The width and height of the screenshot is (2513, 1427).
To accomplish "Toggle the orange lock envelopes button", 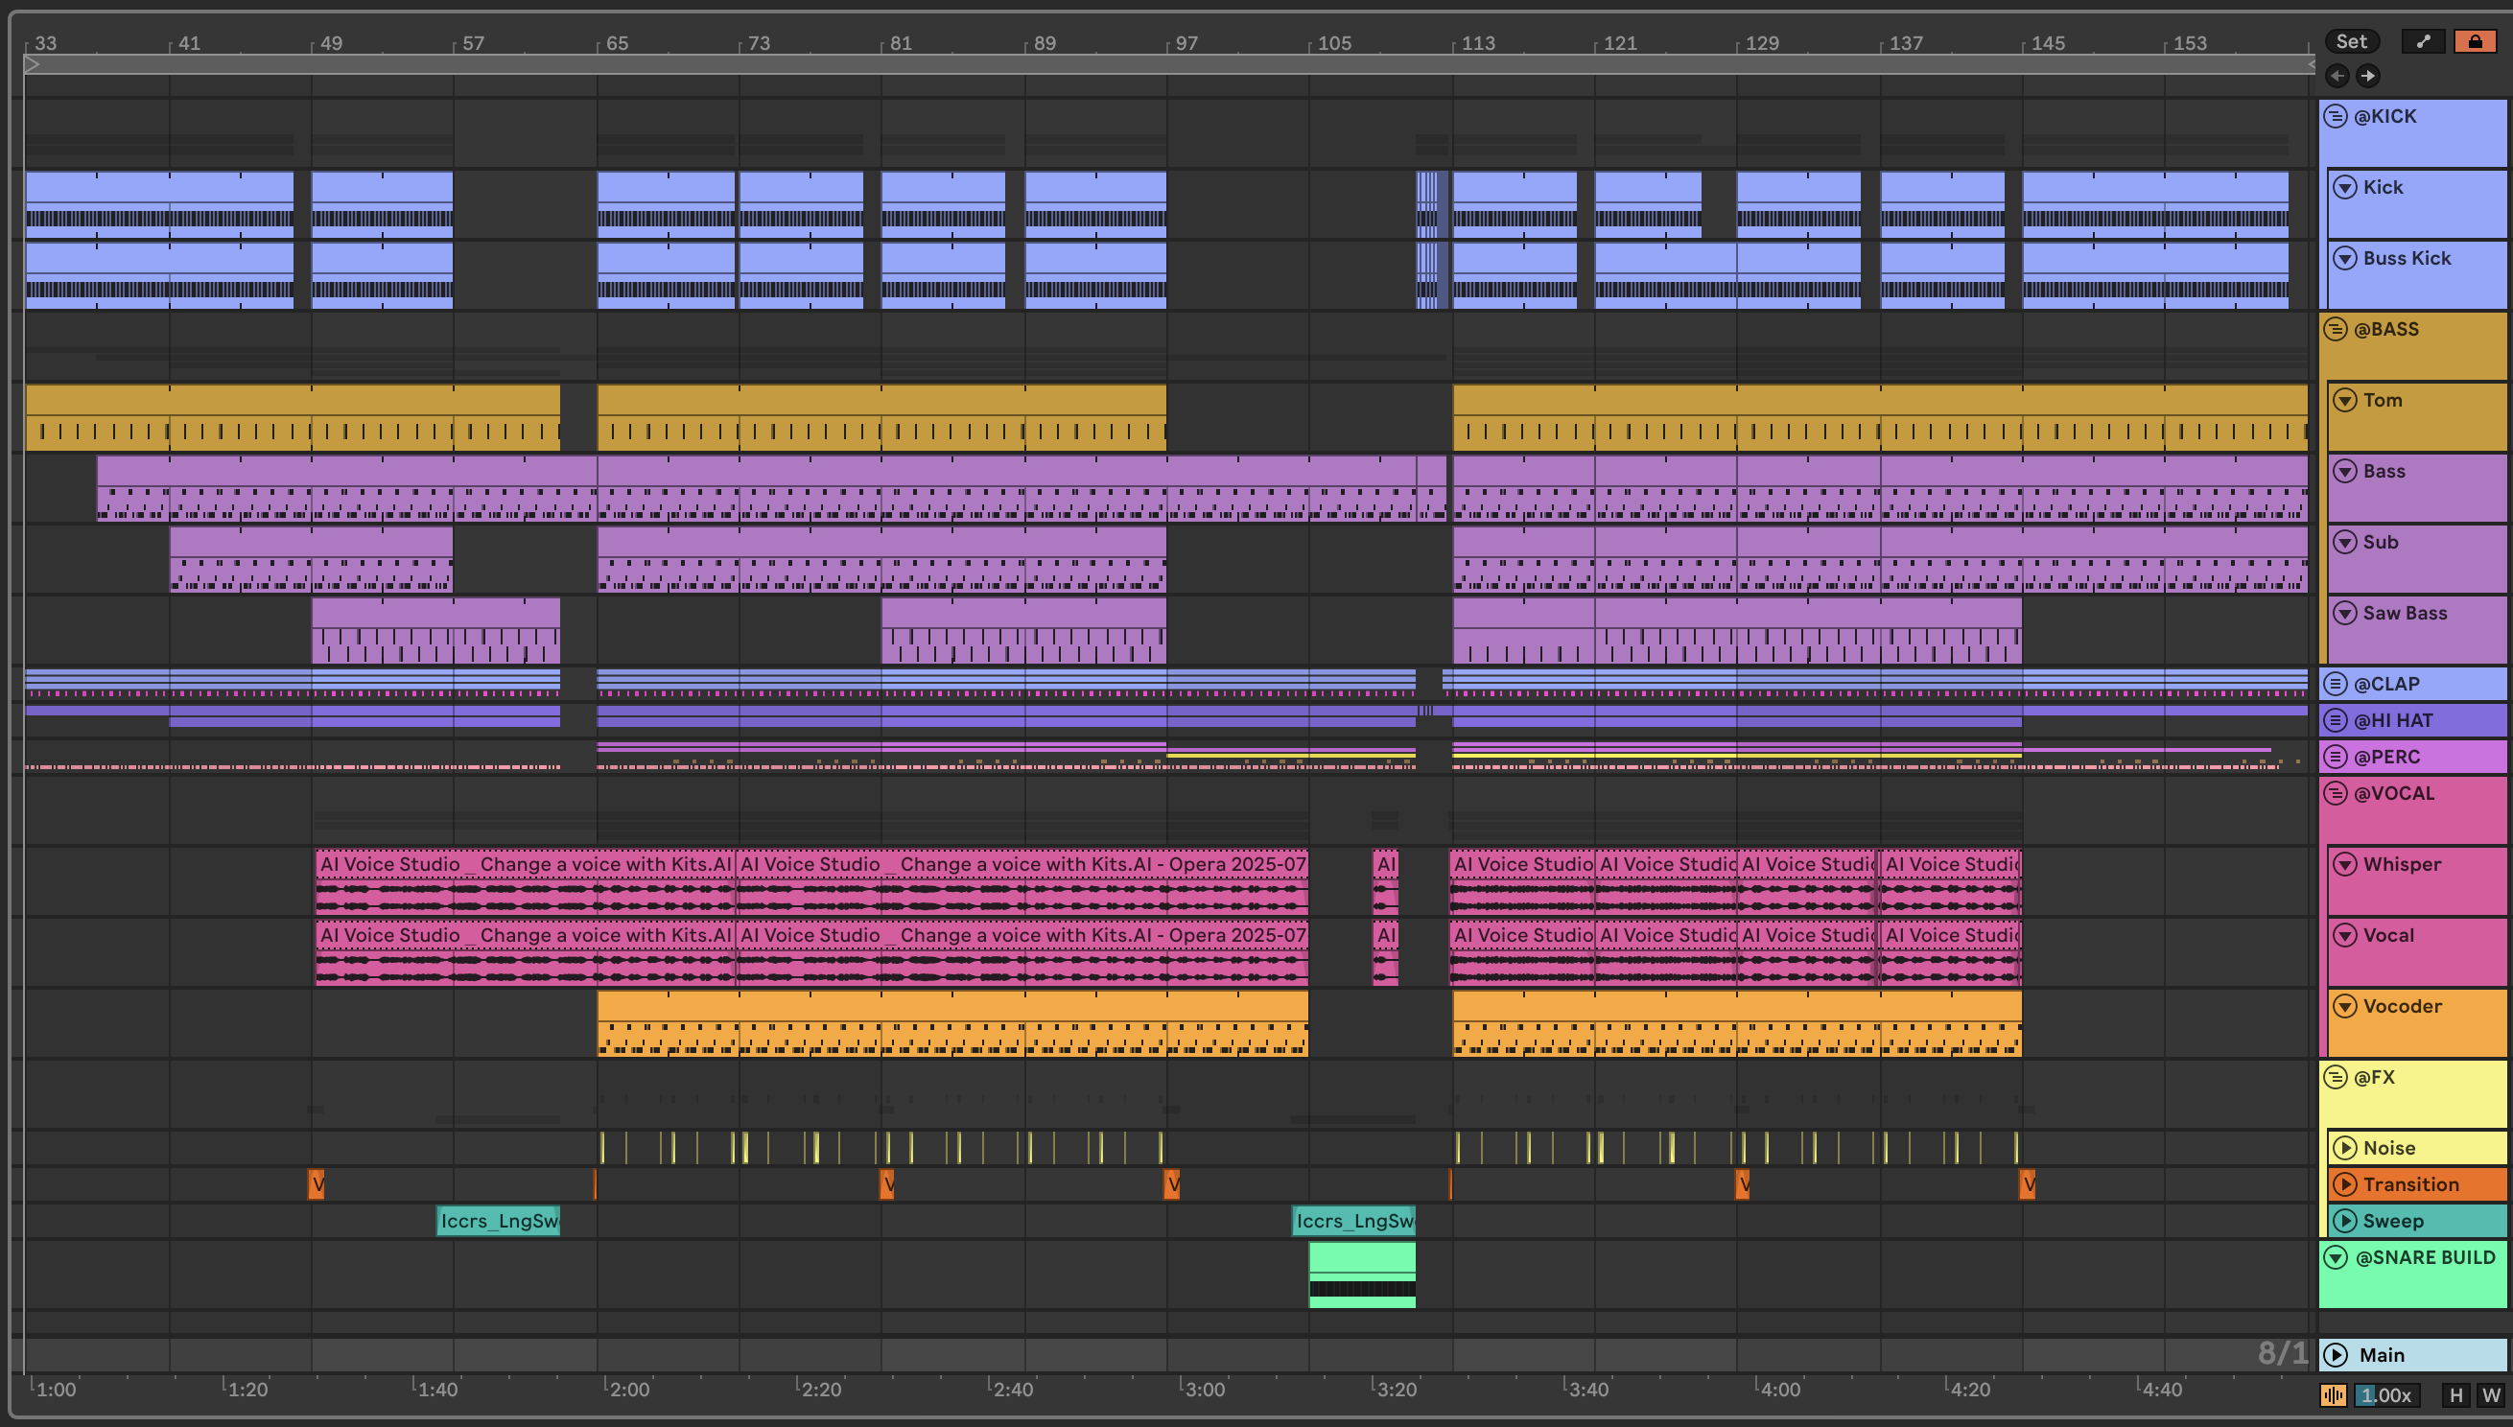I will pyautogui.click(x=2475, y=41).
